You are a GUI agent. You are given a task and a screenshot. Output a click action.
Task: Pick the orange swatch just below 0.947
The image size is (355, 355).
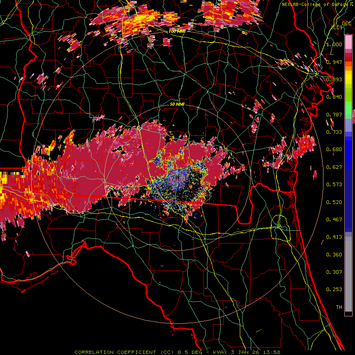(348, 64)
